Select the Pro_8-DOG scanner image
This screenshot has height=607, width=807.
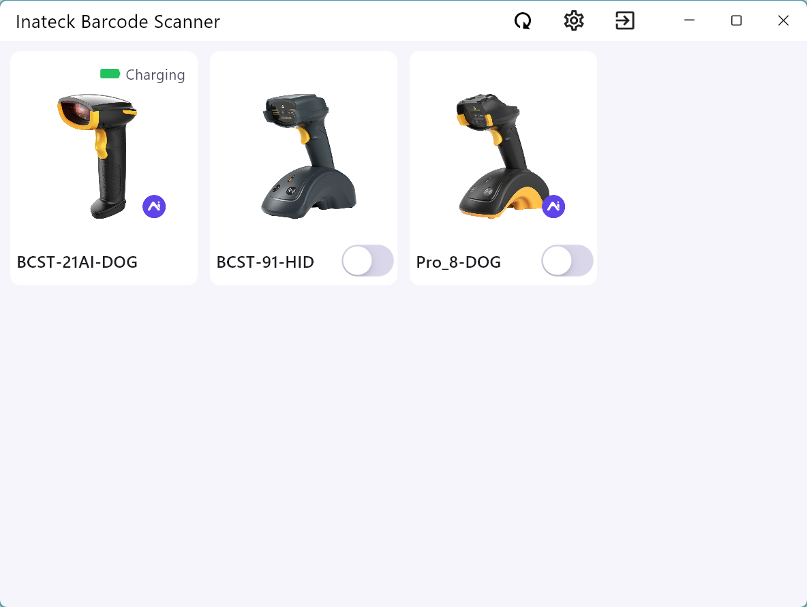[503, 156]
